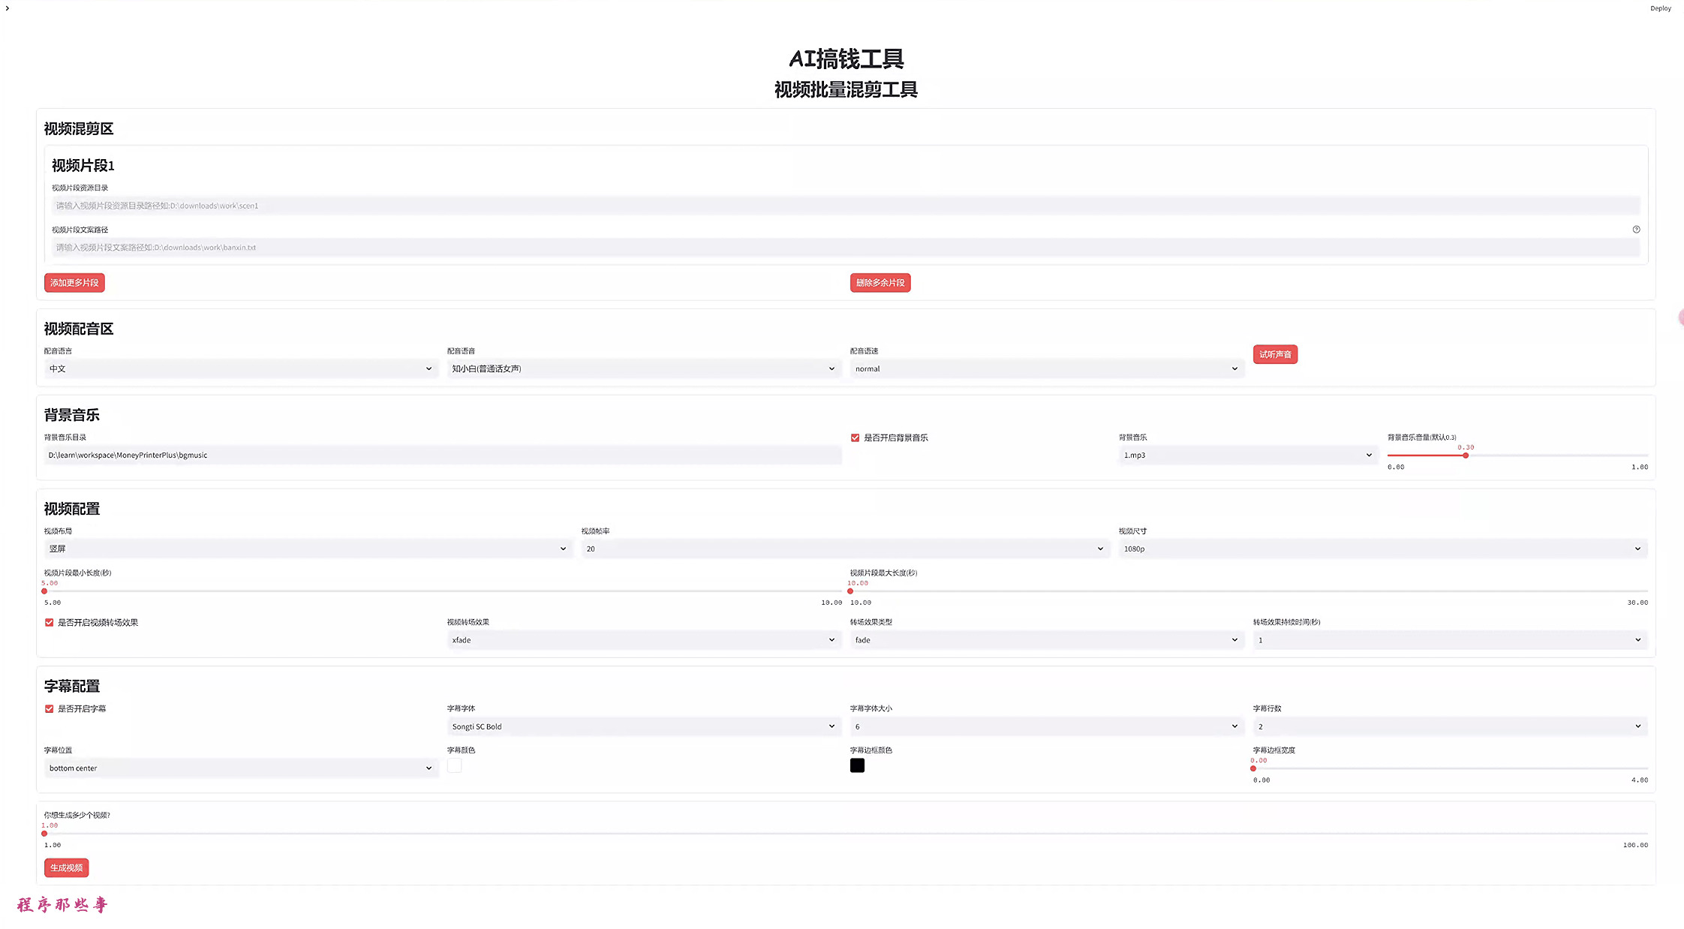The width and height of the screenshot is (1684, 929).
Task: Select 配音音速 speed dropdown
Action: pyautogui.click(x=1043, y=368)
